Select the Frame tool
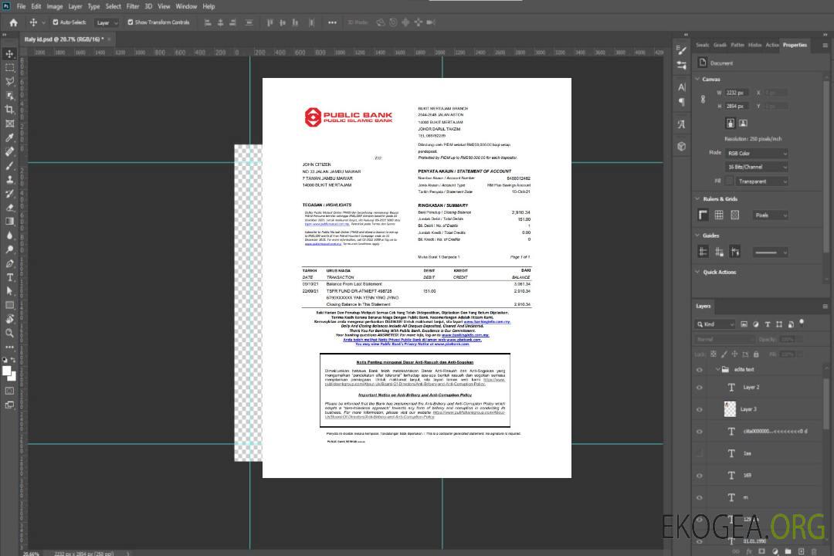Screen dimensions: 834x556 9,124
